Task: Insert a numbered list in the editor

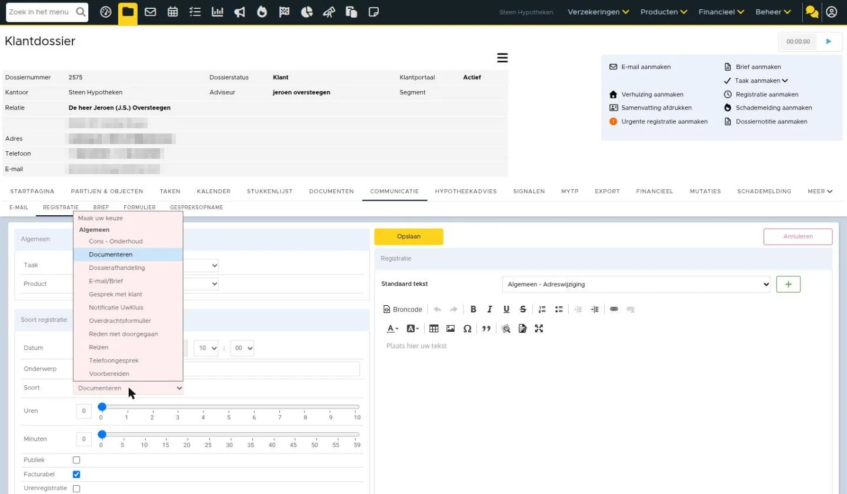Action: tap(542, 309)
